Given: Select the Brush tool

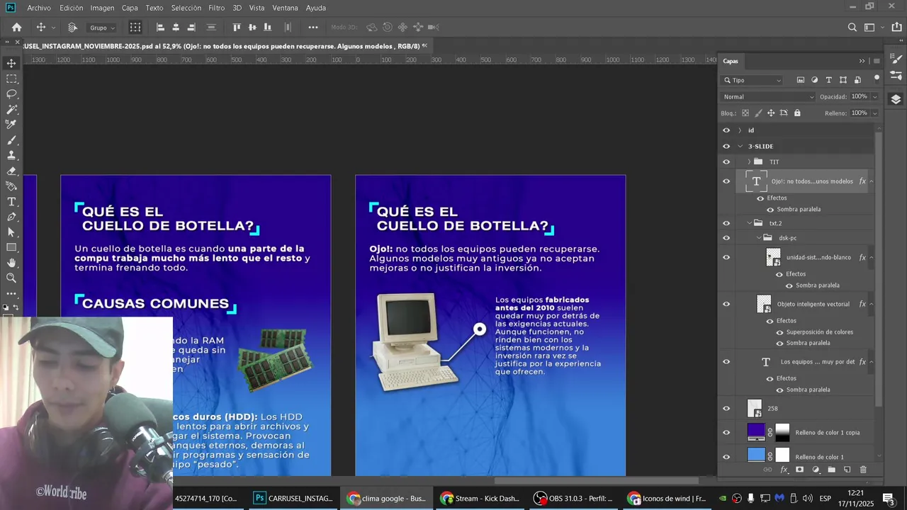Looking at the screenshot, I should pyautogui.click(x=11, y=140).
